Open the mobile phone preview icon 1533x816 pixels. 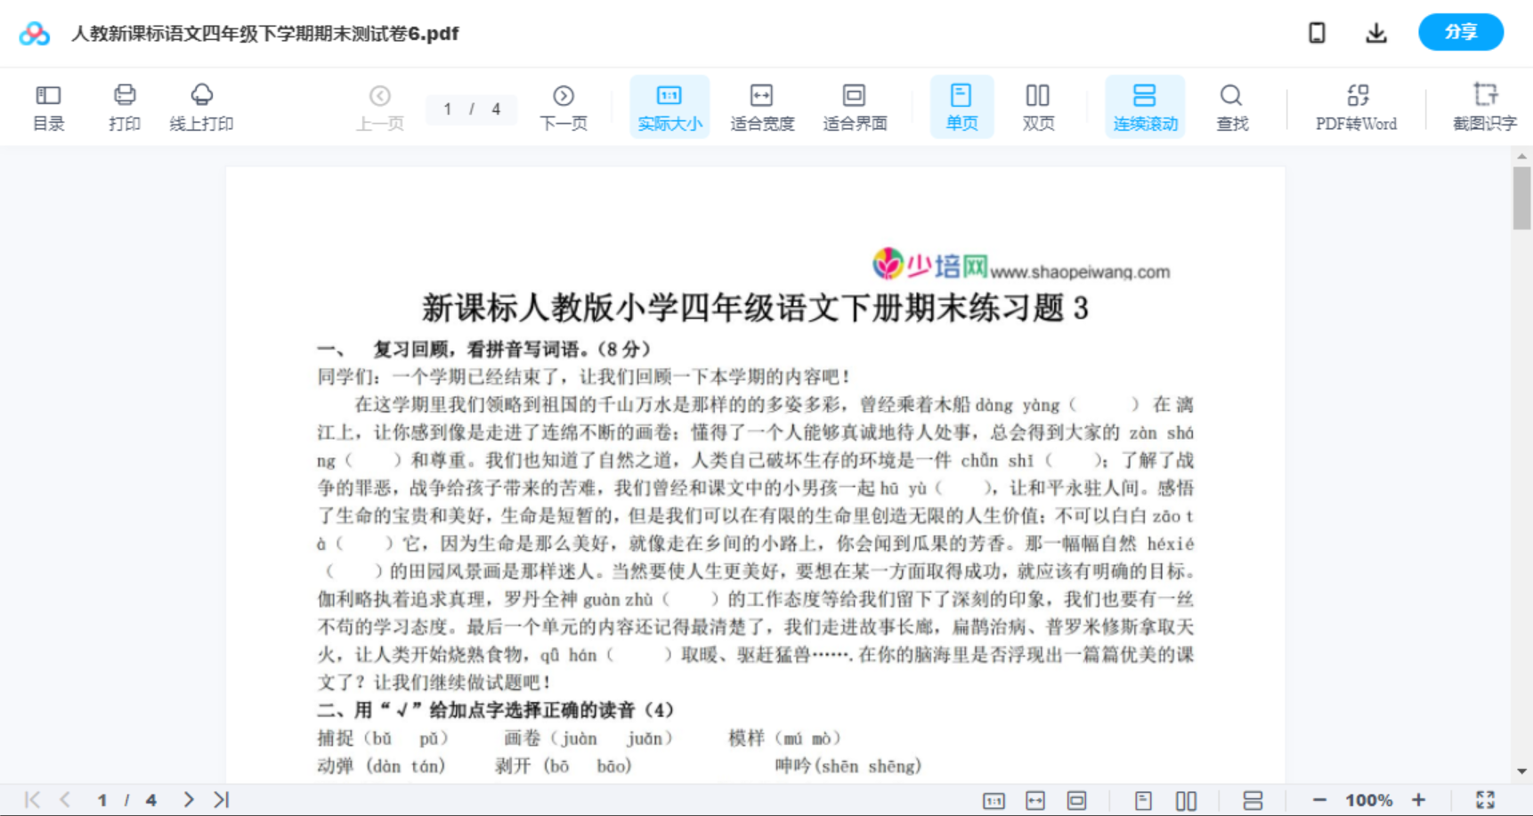(1316, 32)
